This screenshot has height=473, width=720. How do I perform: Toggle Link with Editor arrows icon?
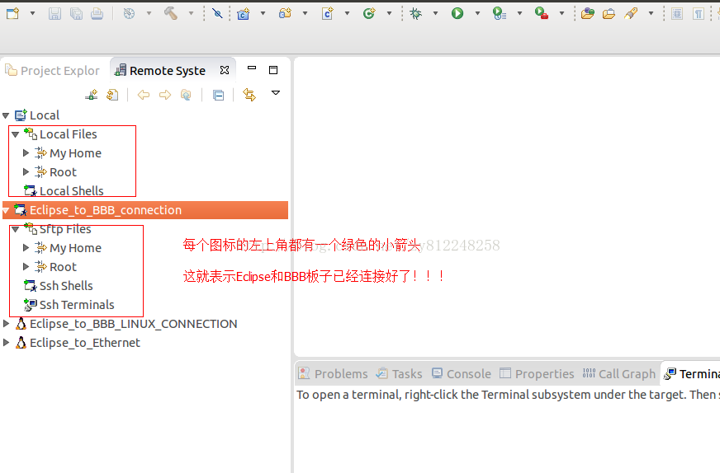point(249,95)
